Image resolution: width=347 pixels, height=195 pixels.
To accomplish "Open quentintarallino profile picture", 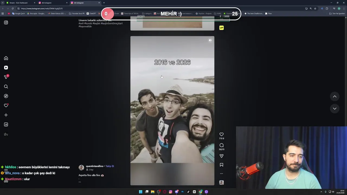I will pos(81,167).
